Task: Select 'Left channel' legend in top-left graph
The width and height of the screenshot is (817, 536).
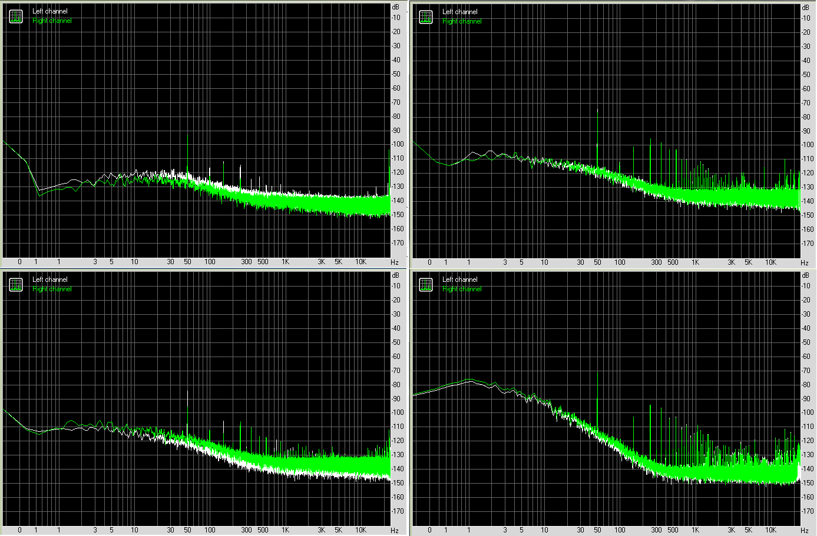Action: pos(50,11)
